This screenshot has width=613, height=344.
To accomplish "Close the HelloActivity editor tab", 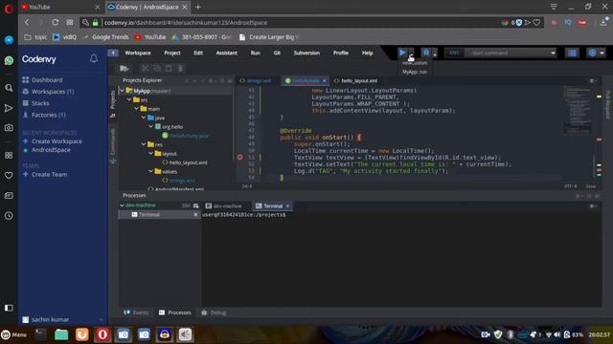I will click(324, 80).
